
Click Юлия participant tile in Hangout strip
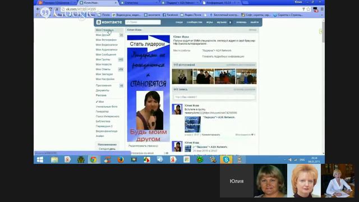237,181
